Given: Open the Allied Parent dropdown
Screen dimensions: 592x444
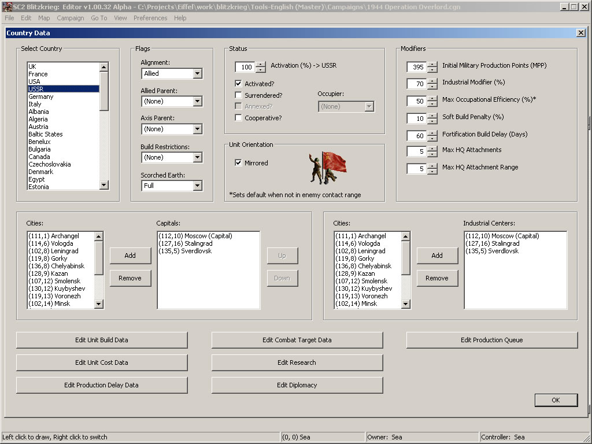Looking at the screenshot, I should [198, 101].
